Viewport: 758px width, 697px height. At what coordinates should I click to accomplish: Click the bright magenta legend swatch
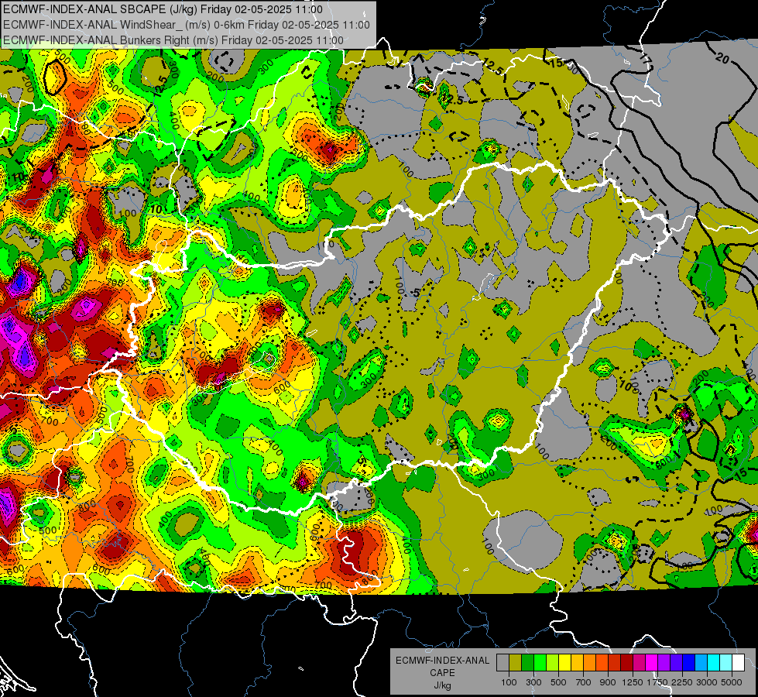click(652, 663)
